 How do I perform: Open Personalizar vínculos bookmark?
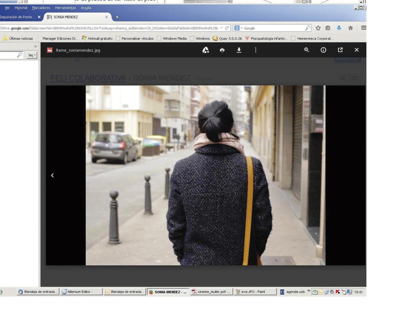(135, 38)
